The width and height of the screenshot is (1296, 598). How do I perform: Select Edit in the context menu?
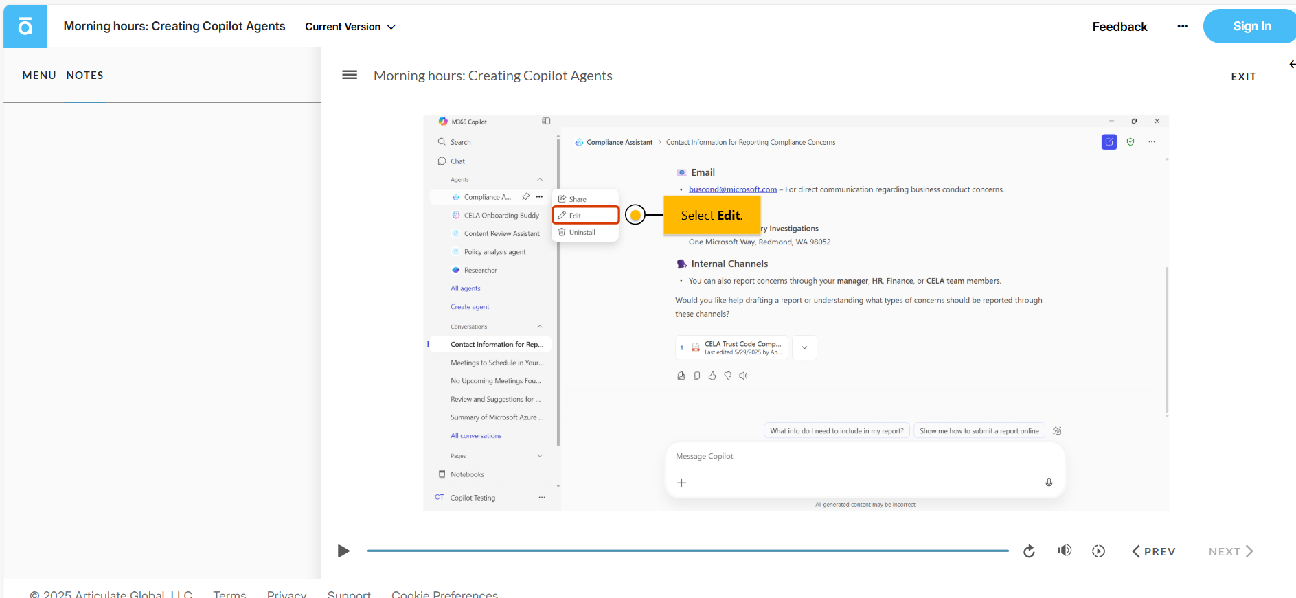pyautogui.click(x=586, y=216)
